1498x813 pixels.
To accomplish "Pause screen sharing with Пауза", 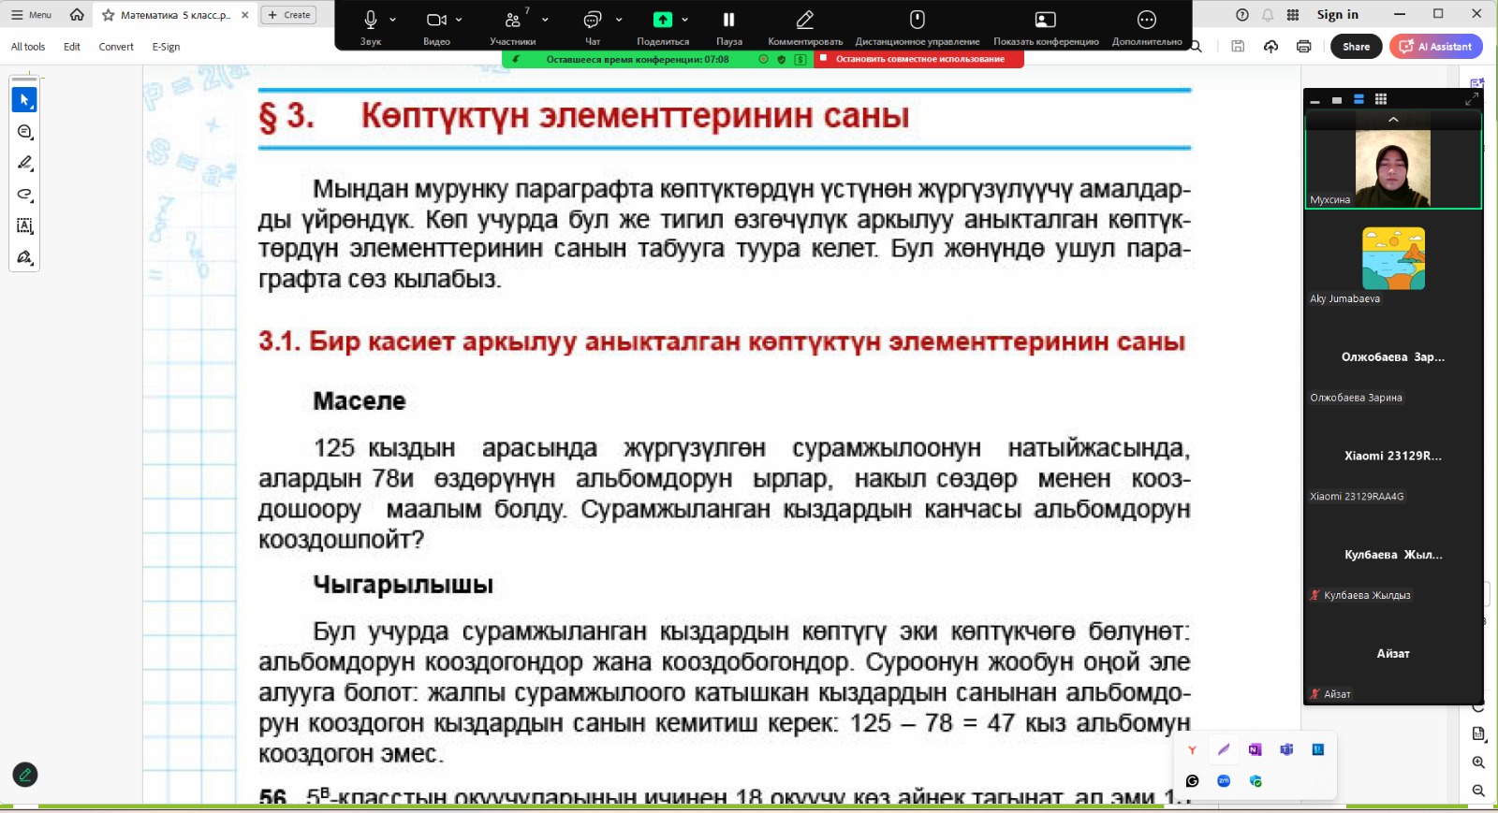I will pyautogui.click(x=728, y=20).
